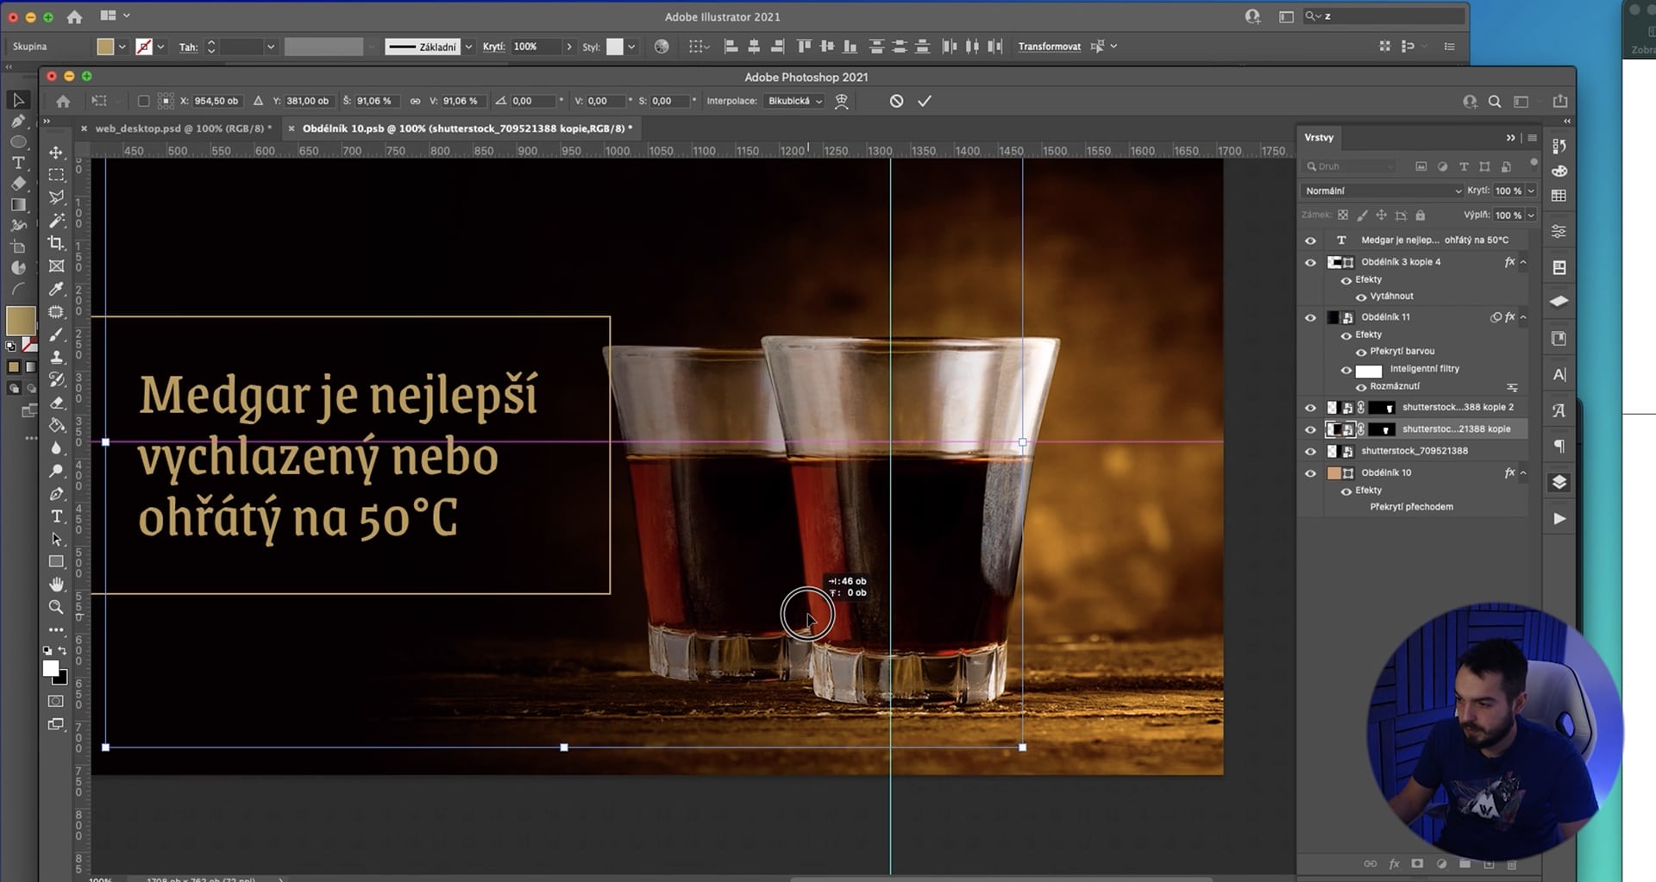
Task: Open the Vrstvy panel hamburger menu
Action: pos(1533,138)
